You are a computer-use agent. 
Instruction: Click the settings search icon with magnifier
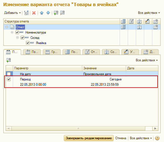tap(62, 13)
